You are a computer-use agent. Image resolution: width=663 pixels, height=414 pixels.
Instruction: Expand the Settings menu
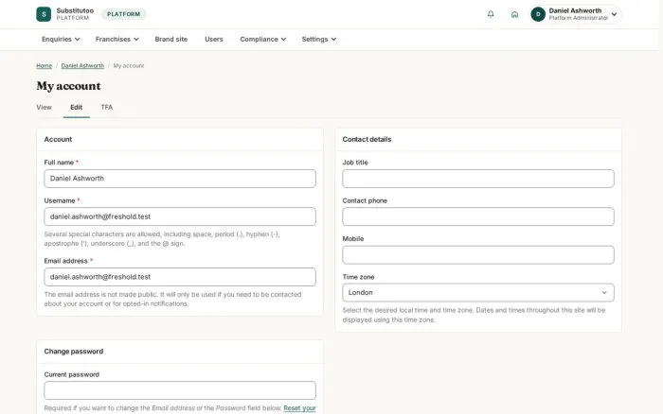point(319,40)
